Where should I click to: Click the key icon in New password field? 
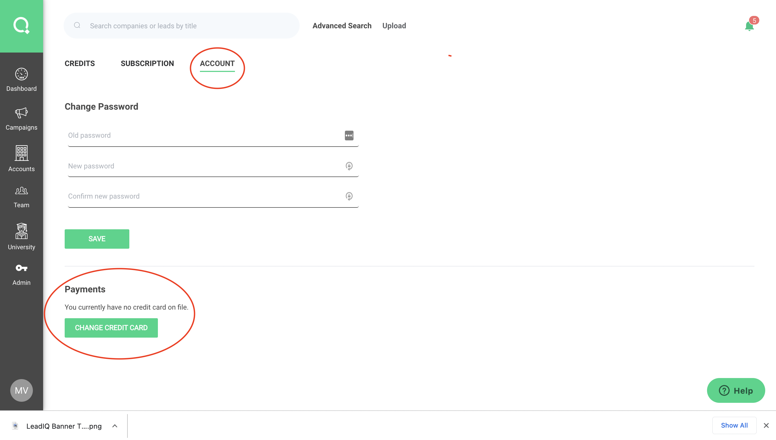click(349, 166)
